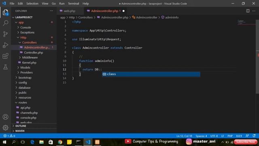
Task: Open the Selection menu
Action: pyautogui.click(x=32, y=4)
